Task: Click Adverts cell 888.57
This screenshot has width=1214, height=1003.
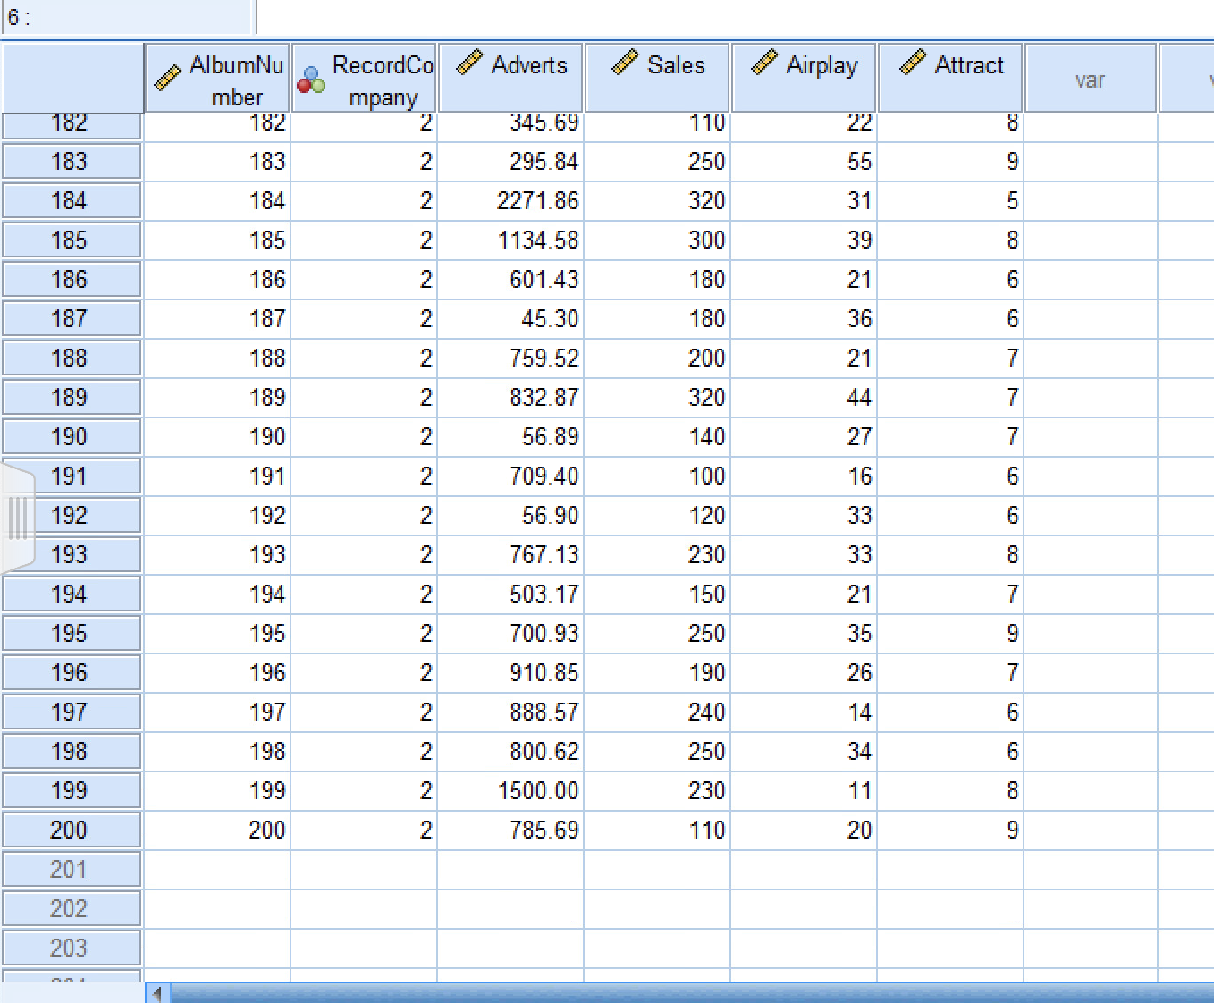Action: 510,712
